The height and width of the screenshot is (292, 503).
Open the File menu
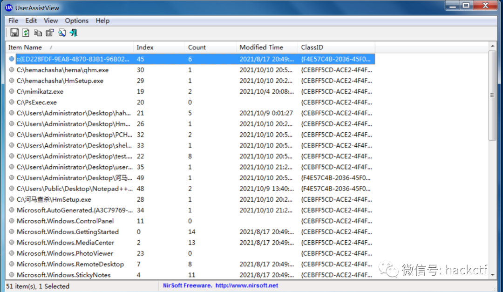[x=13, y=20]
